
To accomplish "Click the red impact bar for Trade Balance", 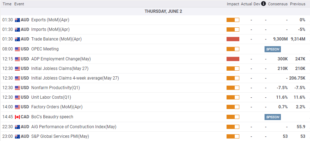I will (x=233, y=39).
